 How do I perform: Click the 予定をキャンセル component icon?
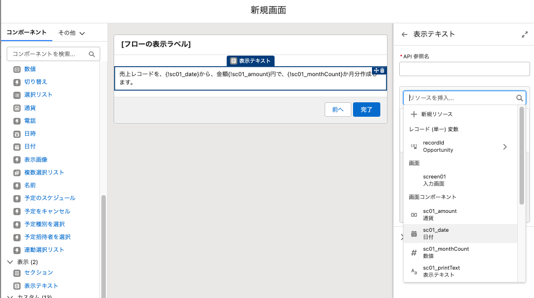(17, 212)
